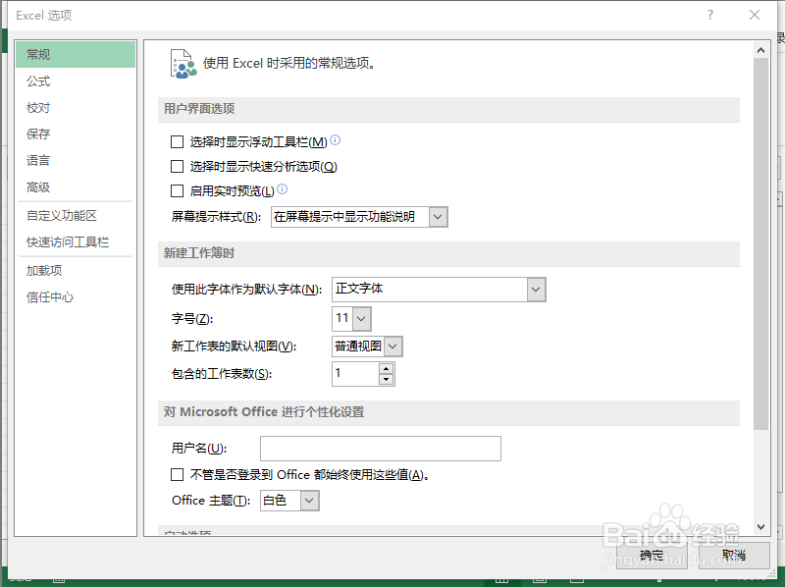Close the Excel 选项 dialog
The image size is (785, 587).
tap(755, 15)
